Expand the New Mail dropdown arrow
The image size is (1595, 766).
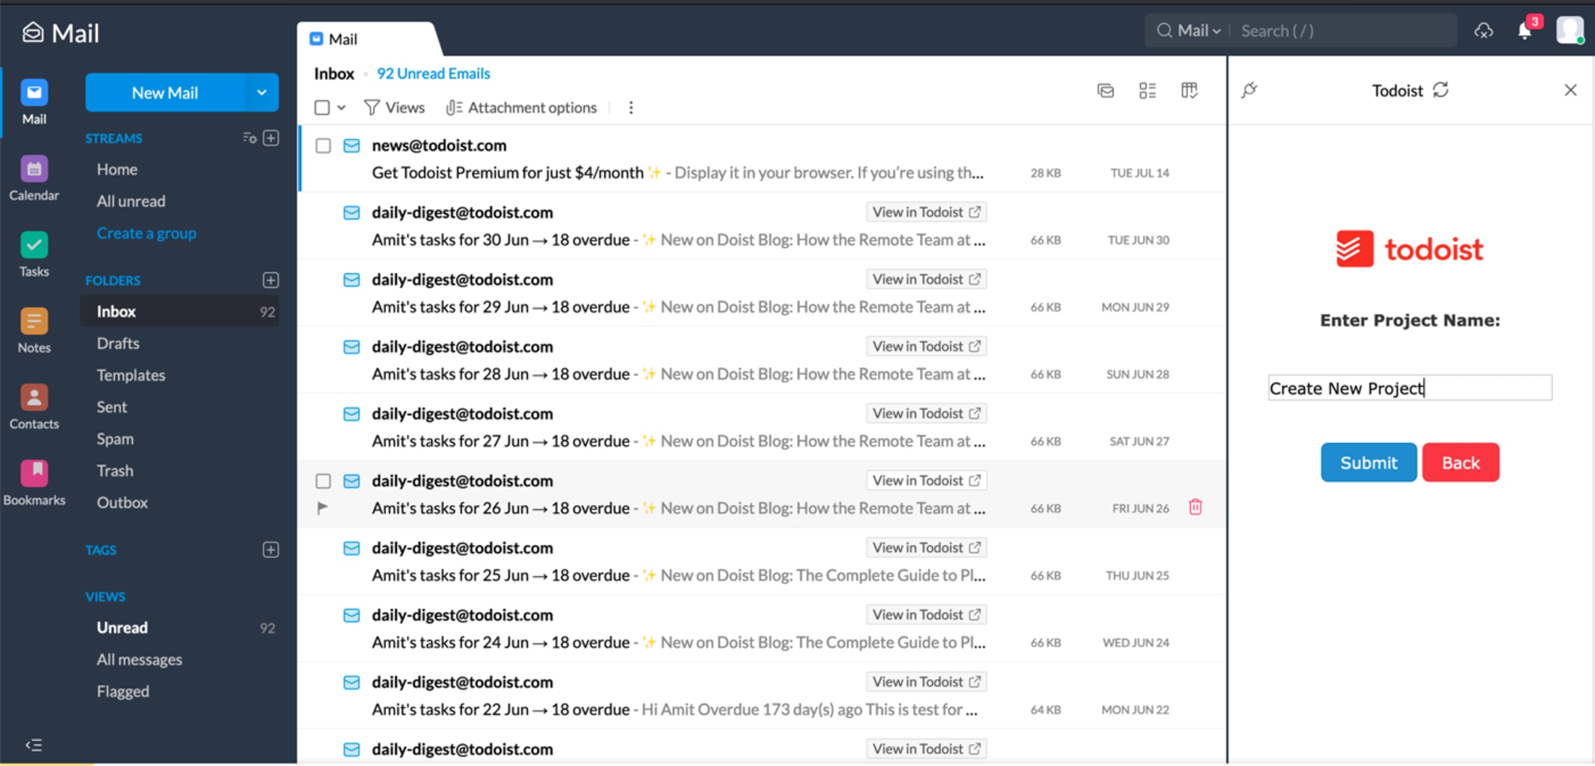tap(262, 92)
